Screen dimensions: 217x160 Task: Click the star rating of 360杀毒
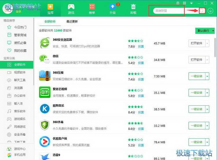click(x=135, y=123)
